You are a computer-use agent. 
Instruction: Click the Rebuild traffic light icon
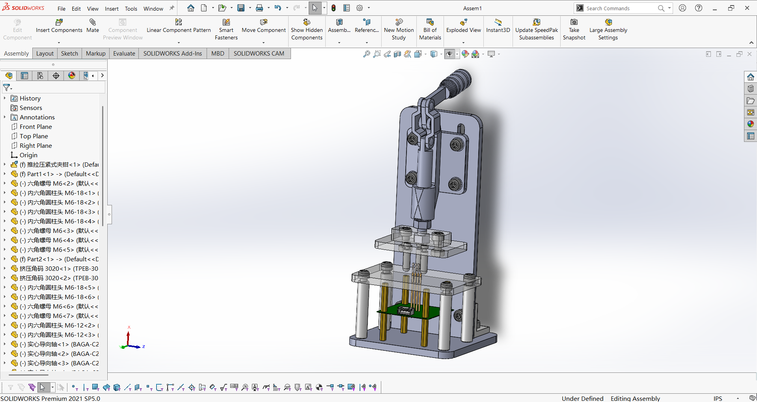(334, 8)
